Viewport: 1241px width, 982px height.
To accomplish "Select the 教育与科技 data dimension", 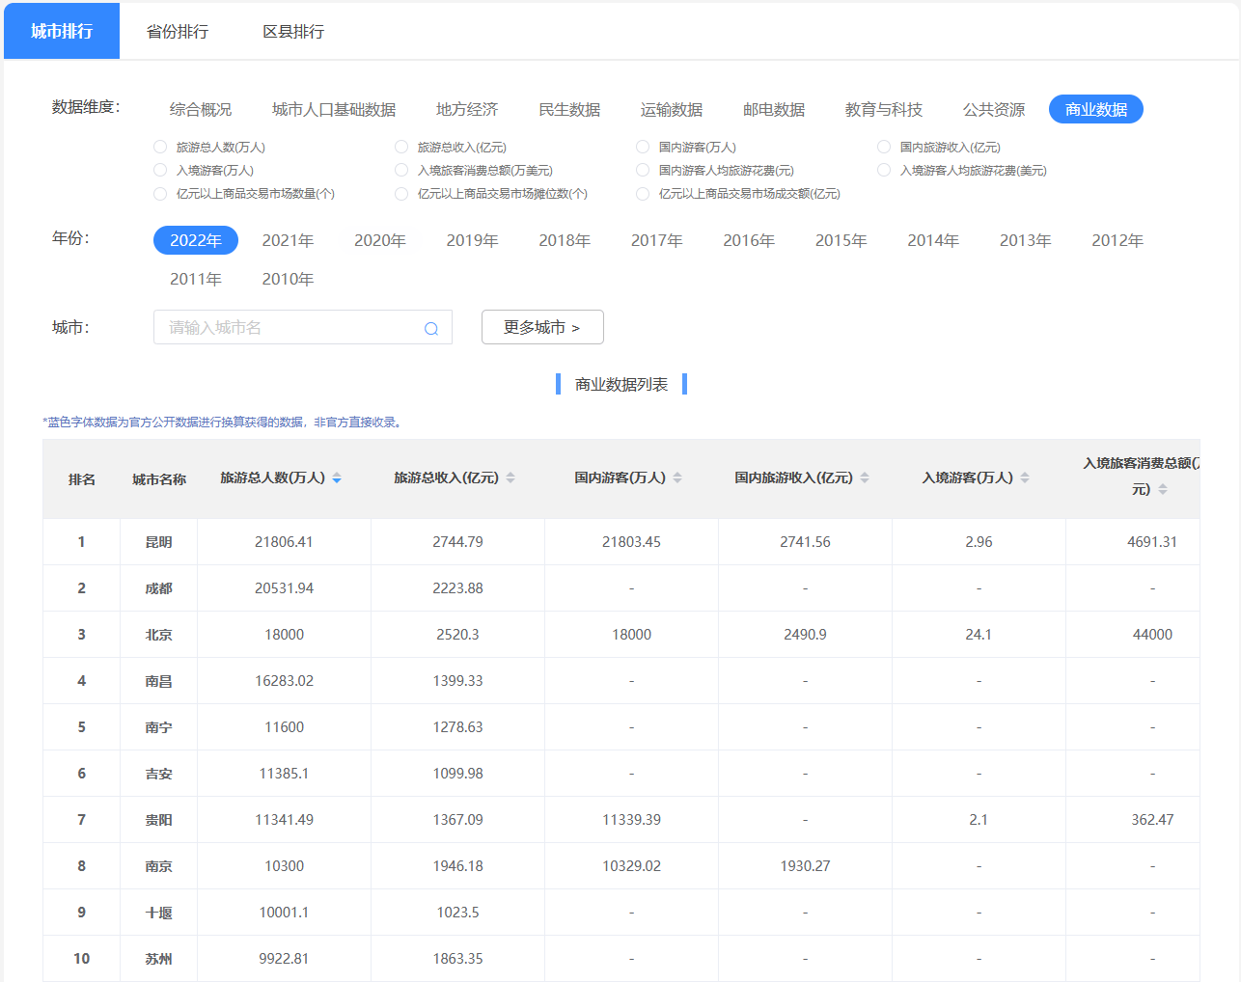I will [x=883, y=110].
